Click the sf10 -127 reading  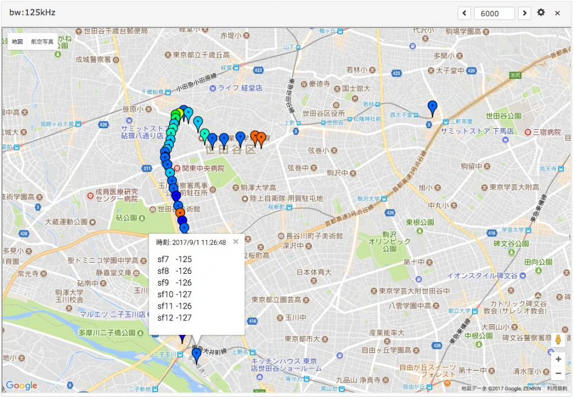point(175,295)
